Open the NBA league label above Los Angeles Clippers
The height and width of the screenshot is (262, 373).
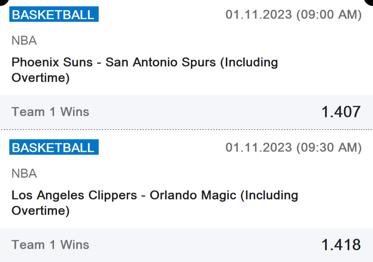(24, 173)
